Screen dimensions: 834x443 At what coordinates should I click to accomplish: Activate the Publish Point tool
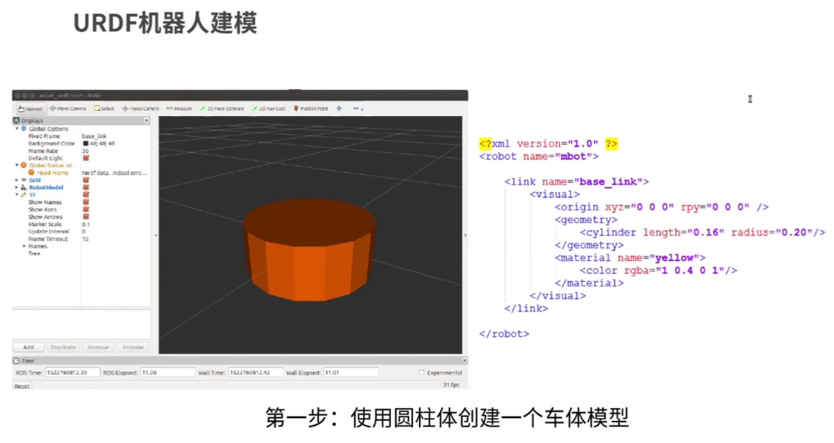point(311,108)
